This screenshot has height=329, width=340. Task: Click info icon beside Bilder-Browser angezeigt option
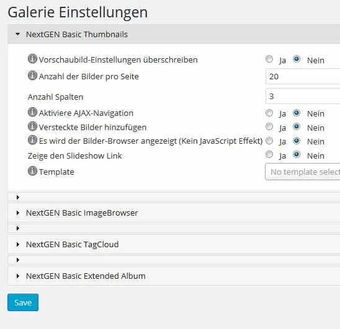pyautogui.click(x=32, y=140)
